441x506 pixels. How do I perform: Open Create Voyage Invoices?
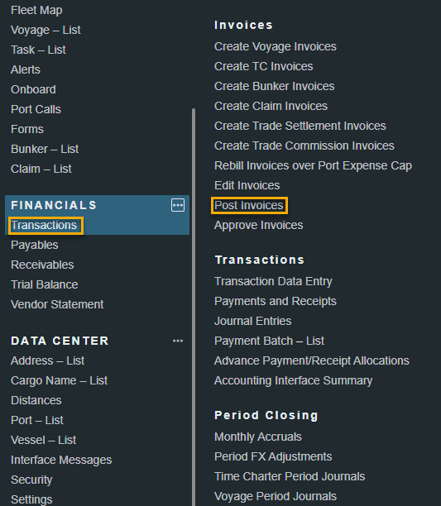coord(275,46)
